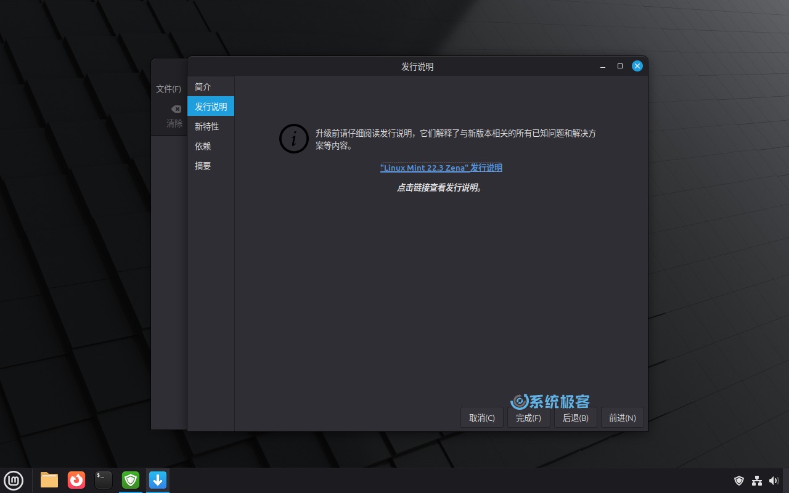Open the file manager from the taskbar
This screenshot has height=493, width=789.
point(49,479)
